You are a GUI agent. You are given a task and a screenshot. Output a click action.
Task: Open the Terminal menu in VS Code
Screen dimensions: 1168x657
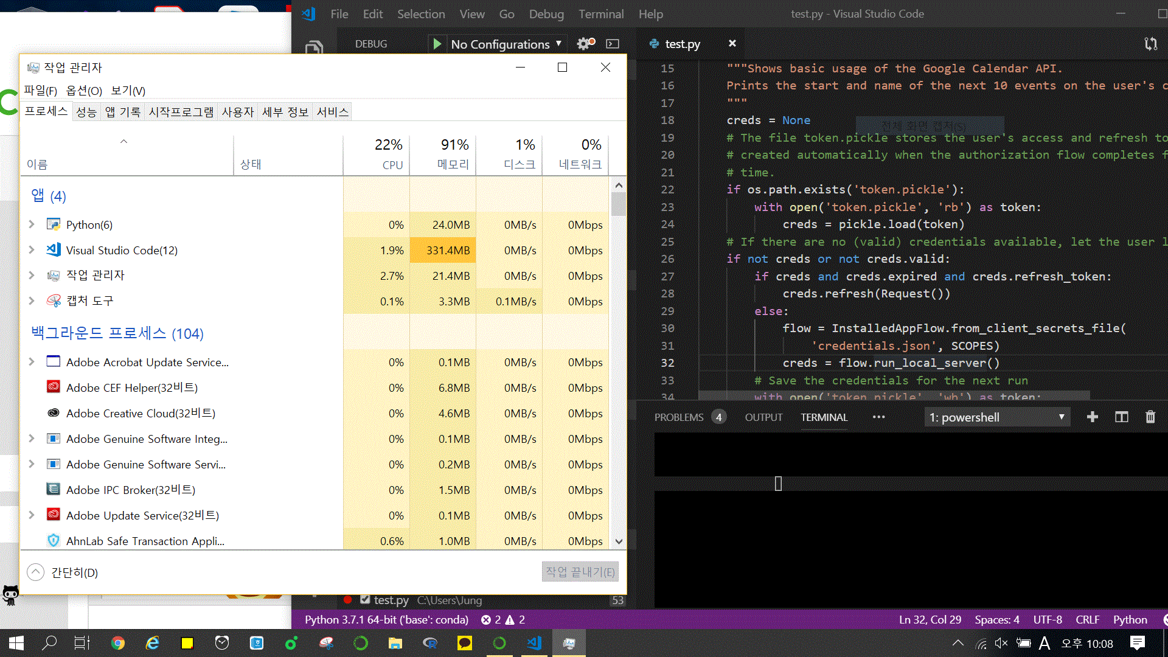coord(600,14)
